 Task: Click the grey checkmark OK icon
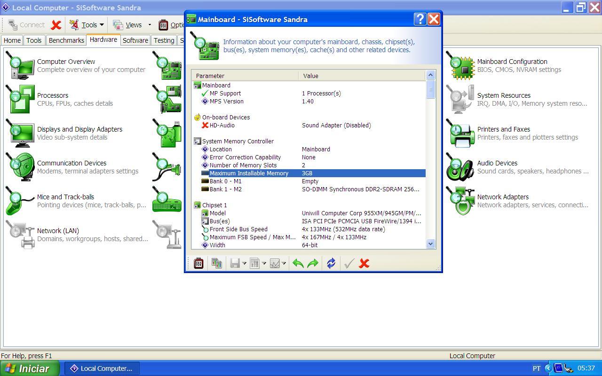(349, 263)
